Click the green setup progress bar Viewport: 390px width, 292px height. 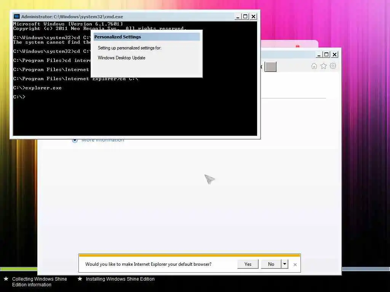point(19,269)
